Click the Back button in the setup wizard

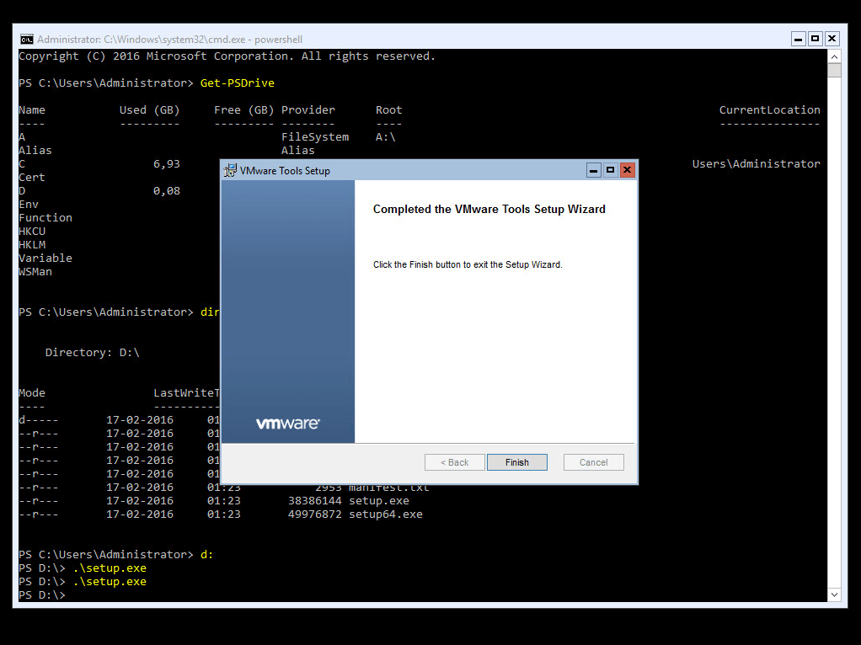(x=455, y=462)
